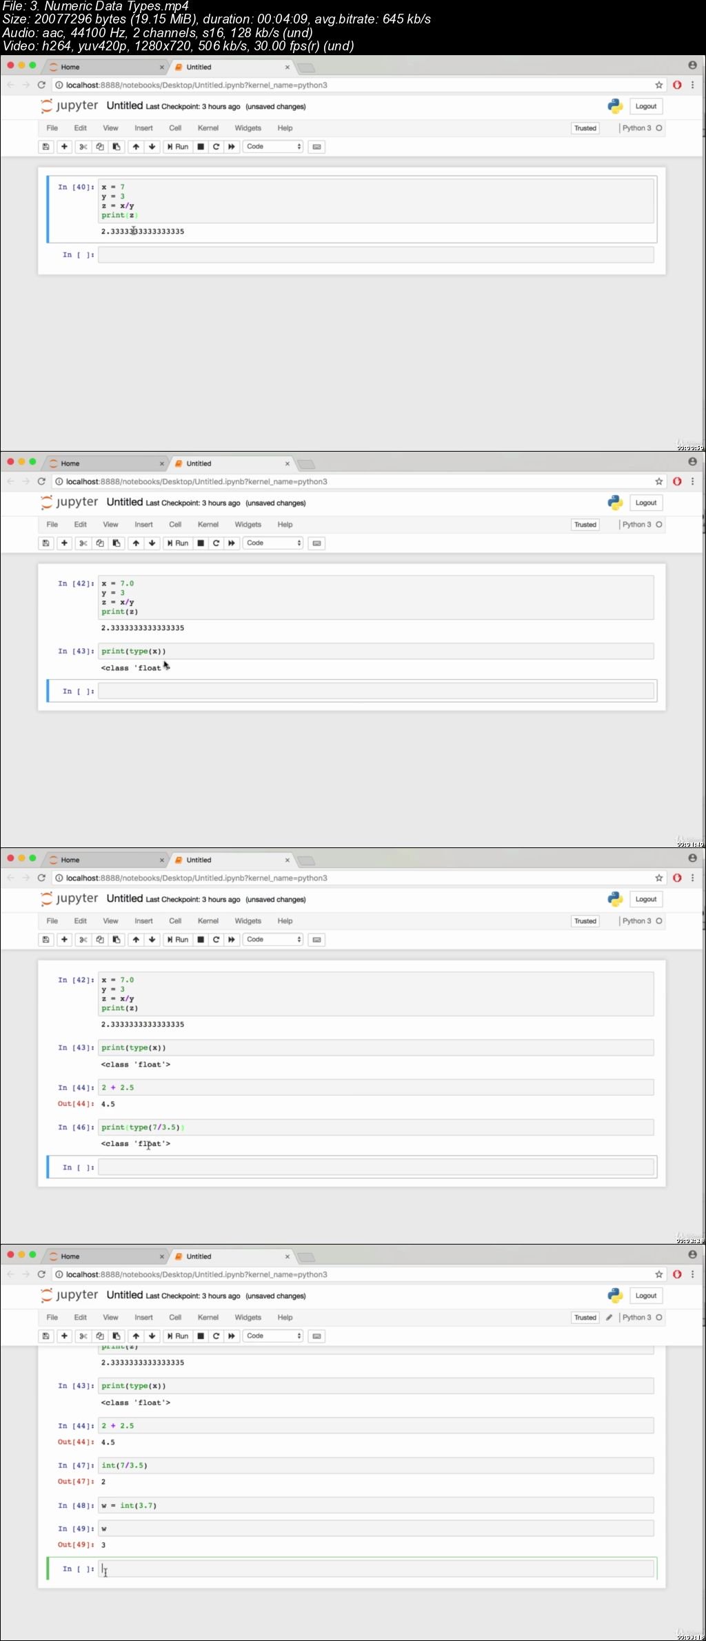Command palette keyboard icon in In [49] frame
Screen dimensions: 706x1641
(x=316, y=1336)
